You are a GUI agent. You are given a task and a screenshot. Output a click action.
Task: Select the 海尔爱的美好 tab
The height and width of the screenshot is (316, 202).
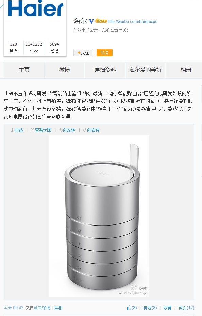pos(146,70)
